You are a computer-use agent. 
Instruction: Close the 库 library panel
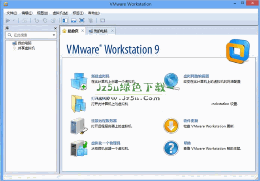pos(55,28)
